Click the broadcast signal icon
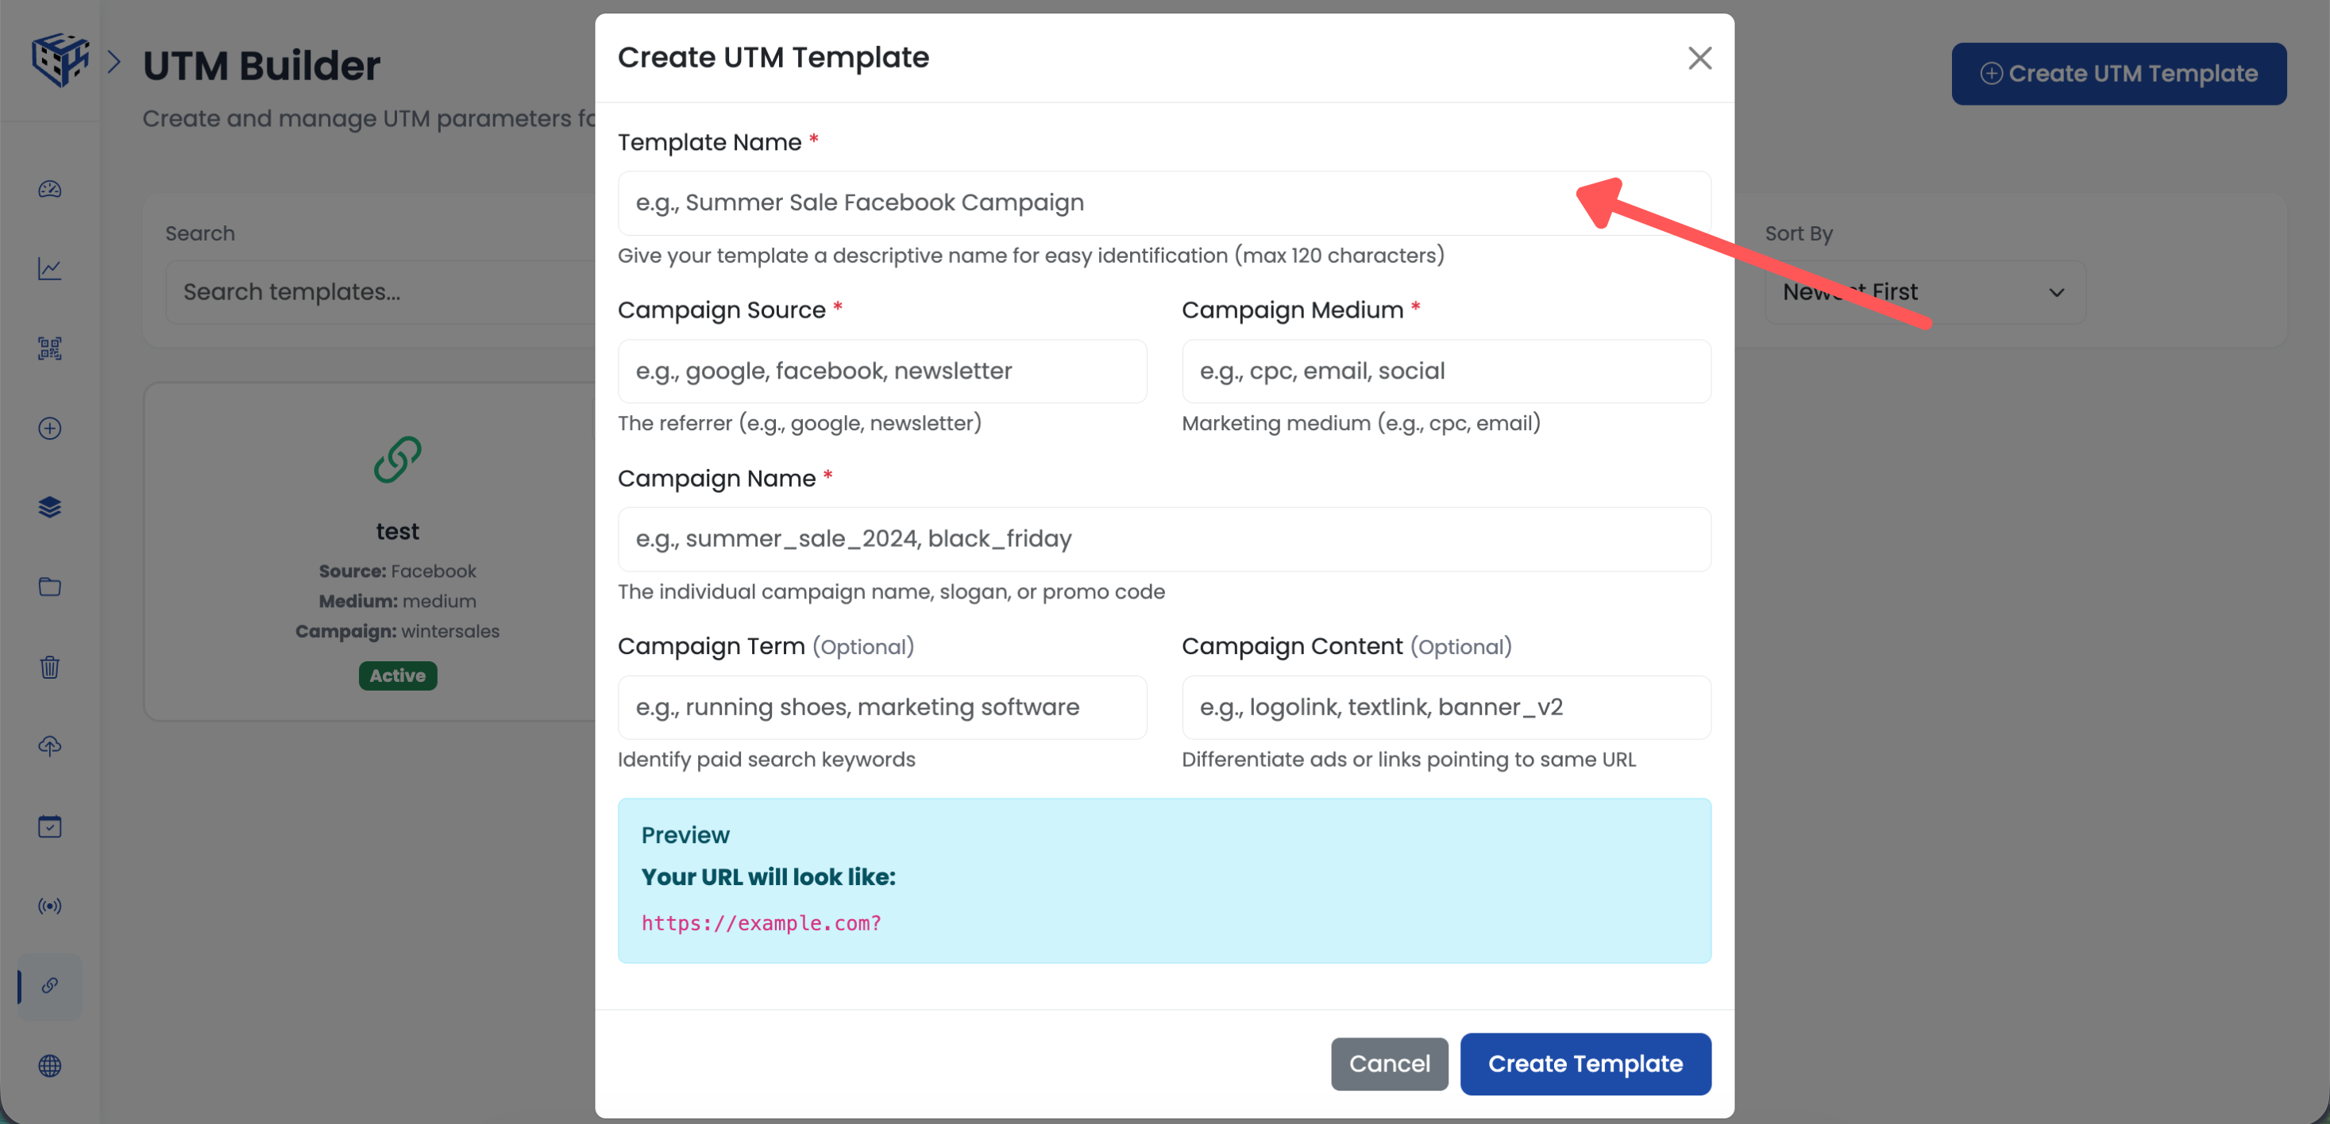The image size is (2330, 1124). (50, 905)
